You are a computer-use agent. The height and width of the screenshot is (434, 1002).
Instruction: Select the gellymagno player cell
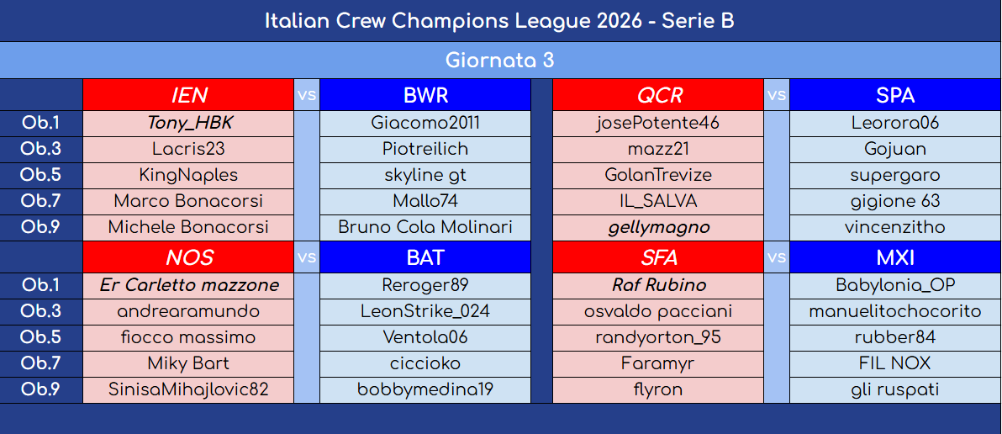point(658,228)
